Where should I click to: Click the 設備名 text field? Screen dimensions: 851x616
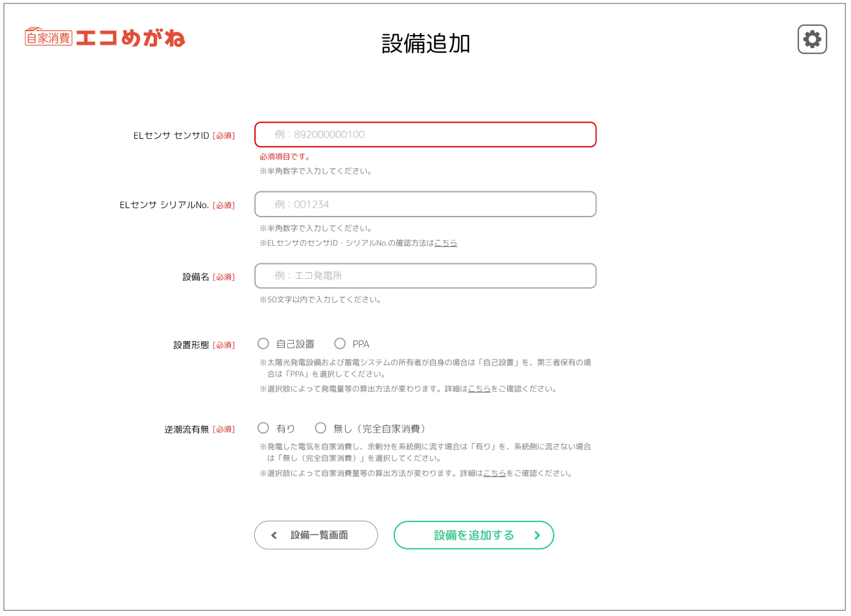[425, 276]
